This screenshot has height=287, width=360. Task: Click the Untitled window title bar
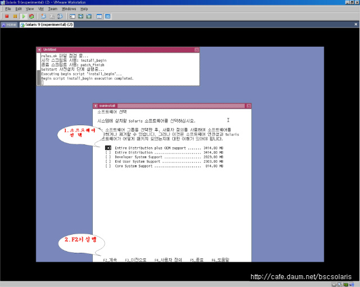(118, 50)
